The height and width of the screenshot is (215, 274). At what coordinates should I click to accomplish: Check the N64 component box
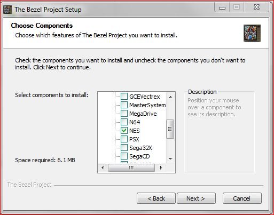tap(124, 122)
